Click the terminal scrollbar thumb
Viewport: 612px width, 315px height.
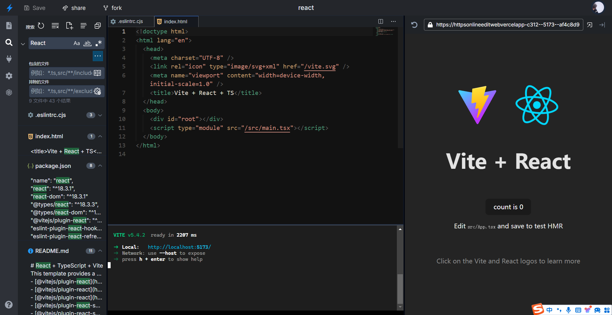[400, 289]
